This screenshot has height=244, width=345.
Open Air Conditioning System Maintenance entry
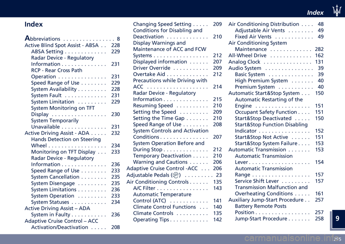point(276,46)
